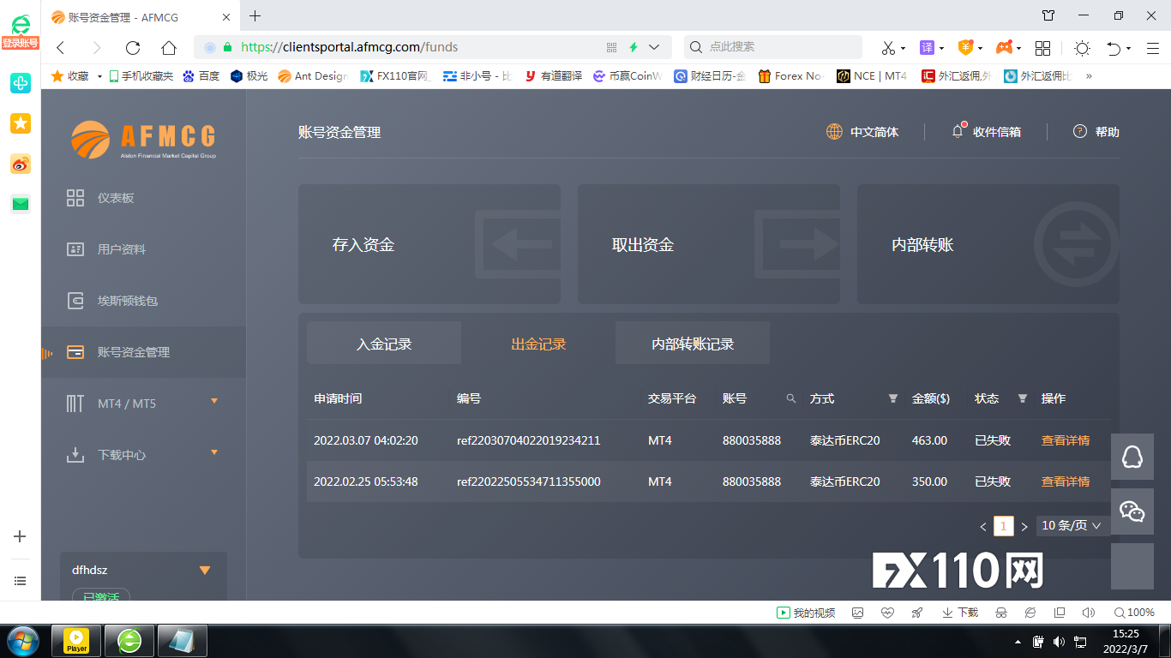This screenshot has width=1171, height=658.
Task: Open address bar dropdown chevron
Action: [654, 48]
